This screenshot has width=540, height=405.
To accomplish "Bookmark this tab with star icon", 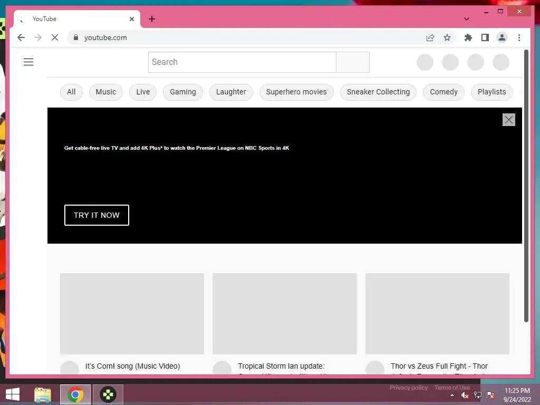I will pos(447,37).
